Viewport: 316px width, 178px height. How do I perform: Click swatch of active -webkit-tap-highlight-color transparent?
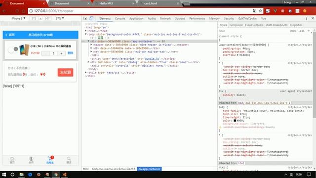269,83
